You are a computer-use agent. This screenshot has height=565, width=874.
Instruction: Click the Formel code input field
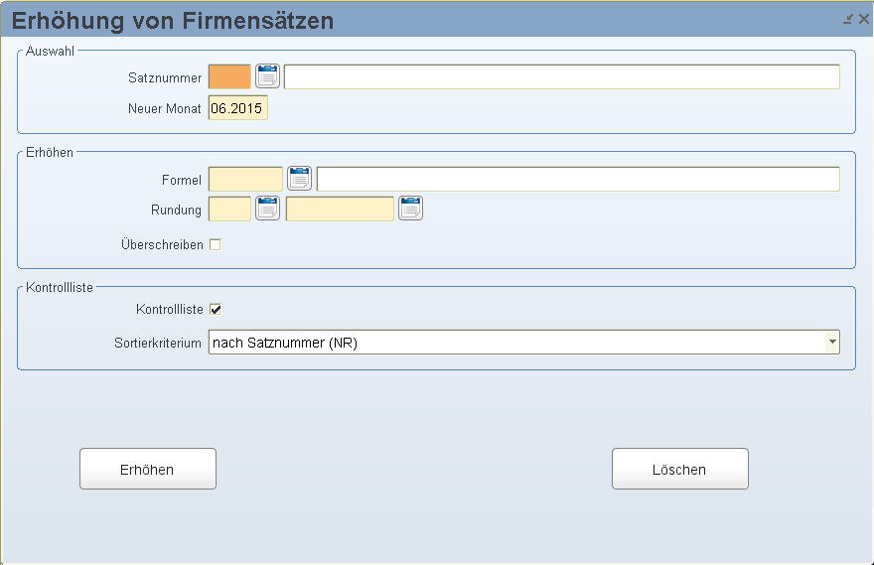[x=246, y=180]
